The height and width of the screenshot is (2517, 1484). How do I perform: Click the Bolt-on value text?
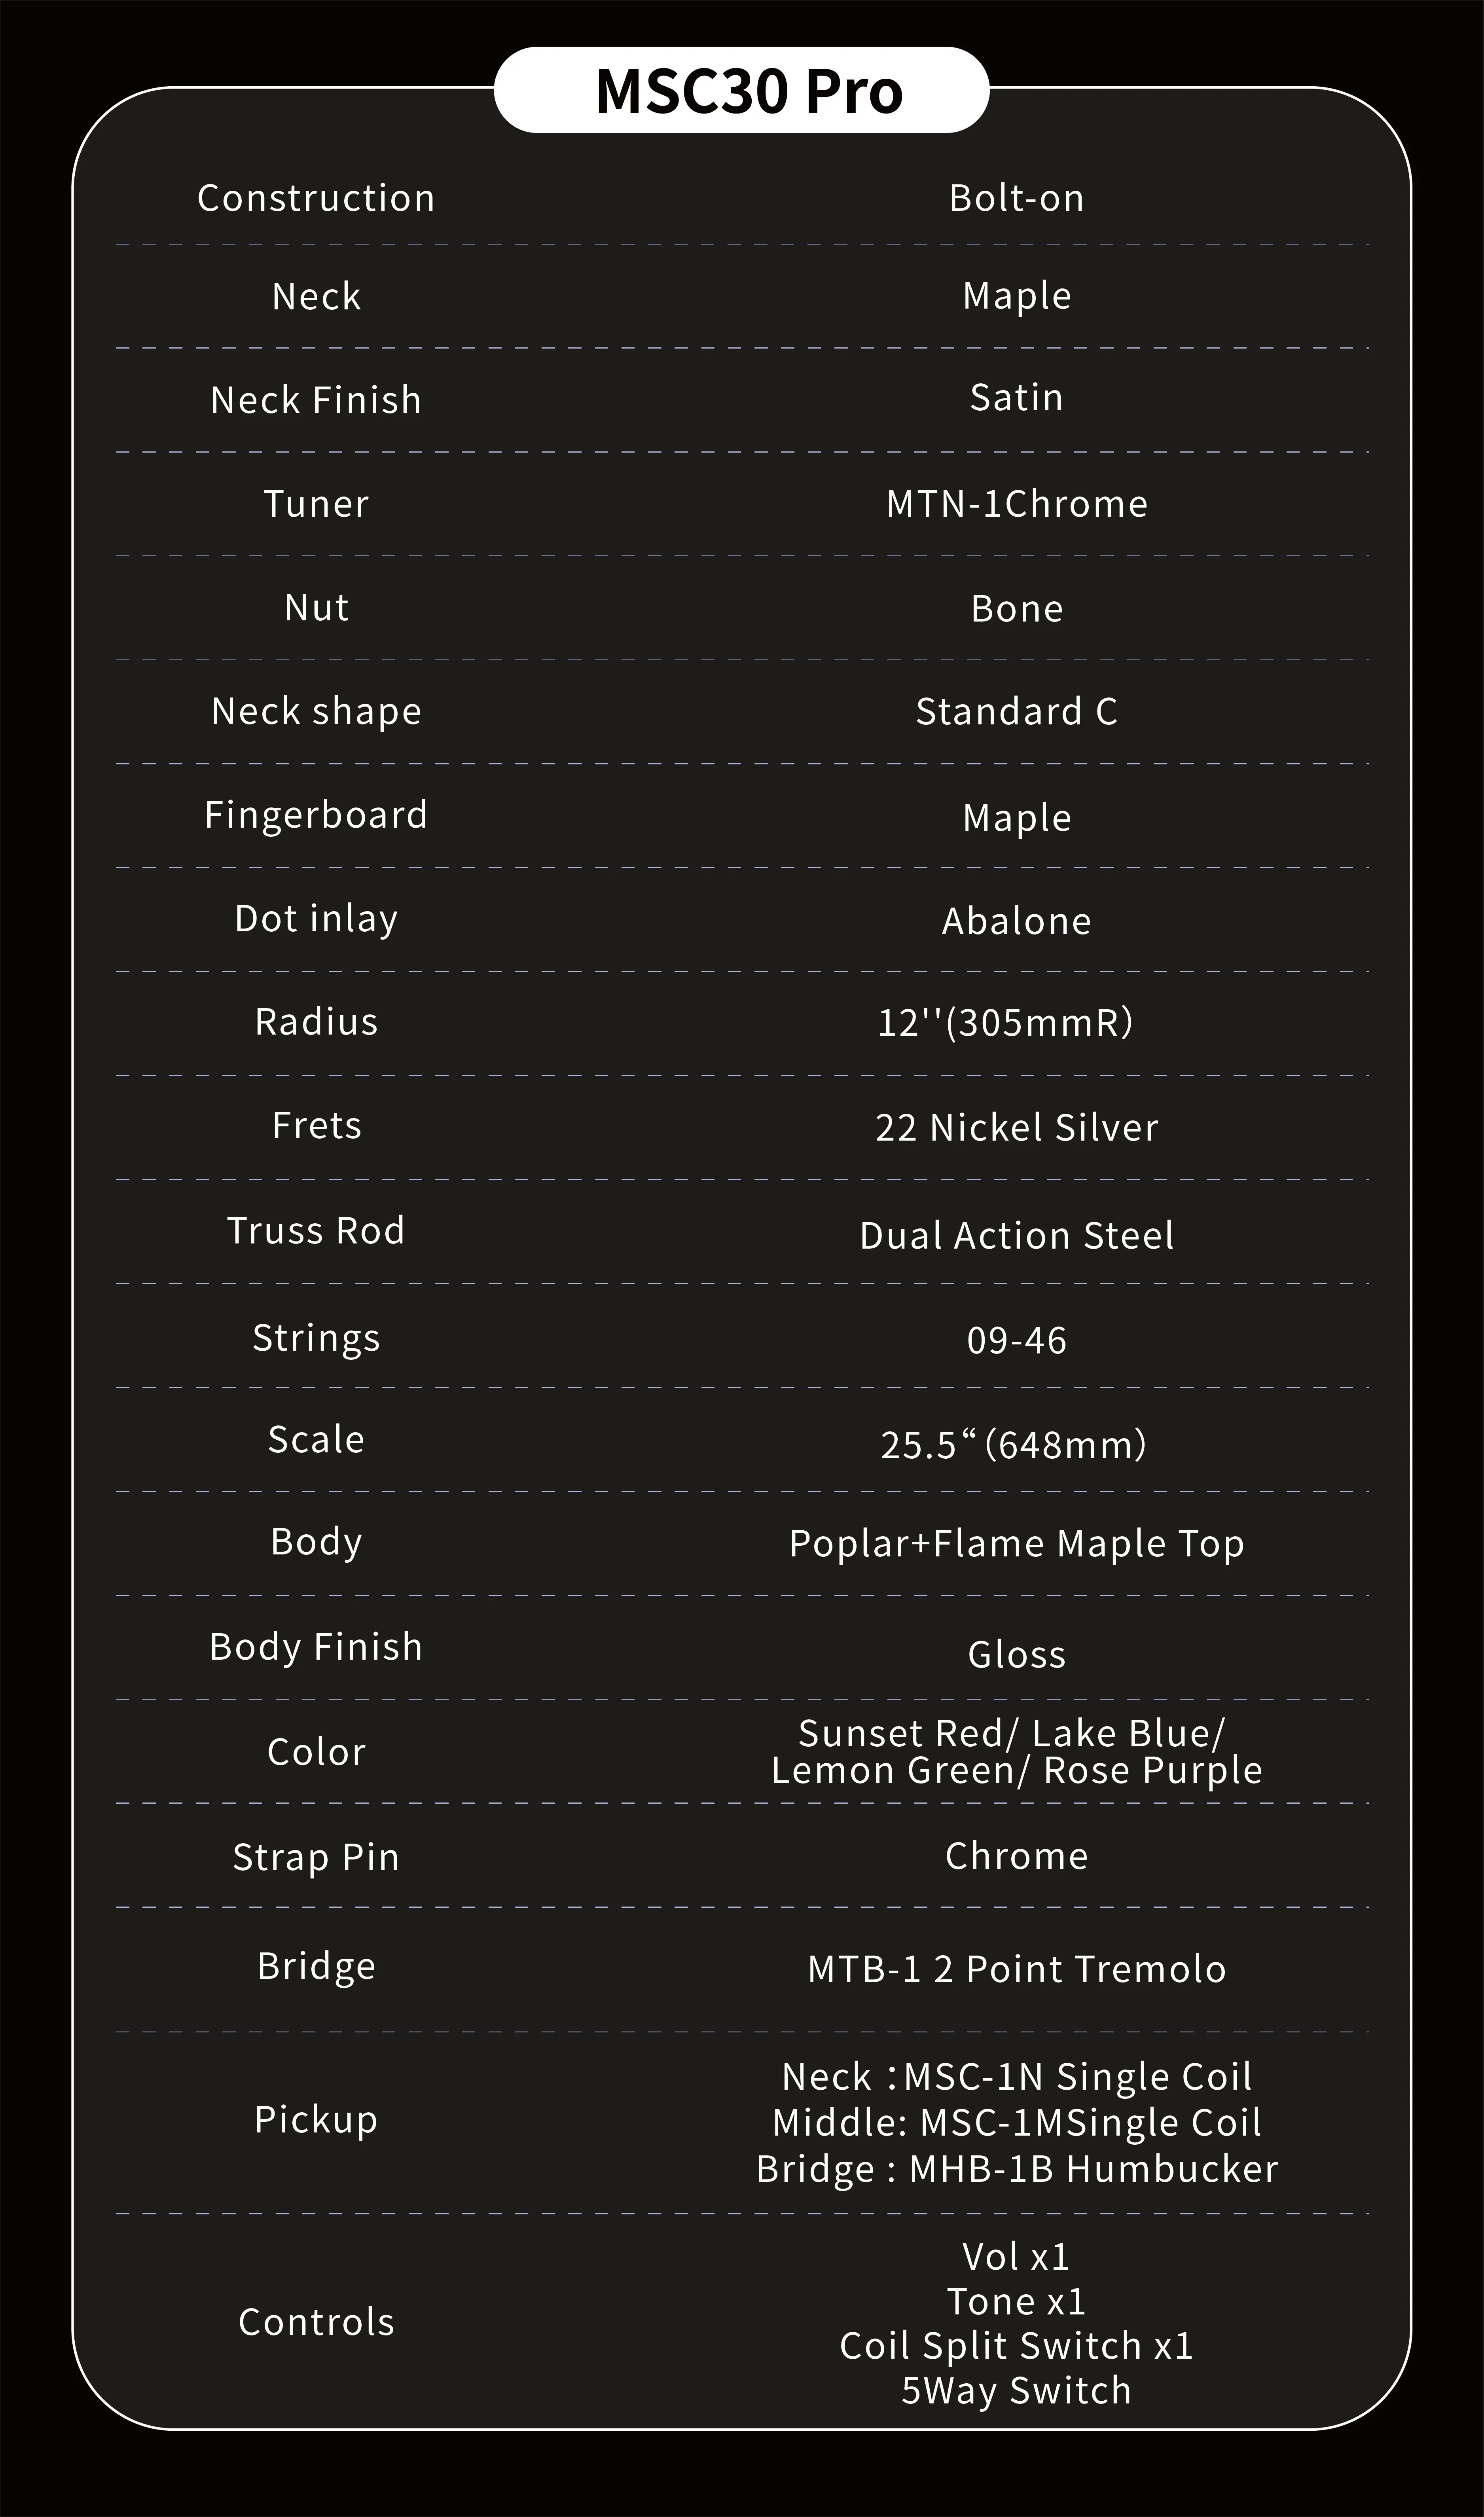[x=1016, y=198]
